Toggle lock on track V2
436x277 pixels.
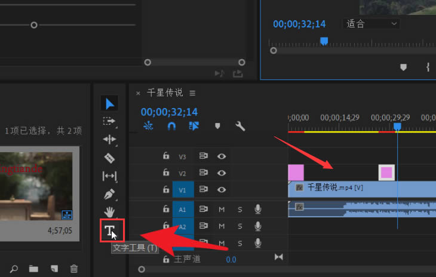pyautogui.click(x=166, y=173)
